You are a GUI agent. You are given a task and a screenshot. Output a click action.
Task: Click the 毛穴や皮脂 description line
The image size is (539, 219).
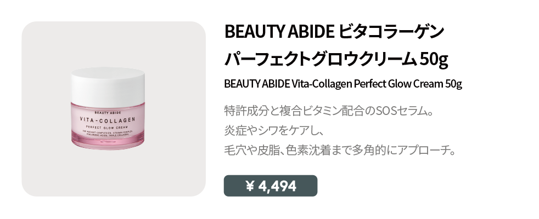click(x=340, y=149)
